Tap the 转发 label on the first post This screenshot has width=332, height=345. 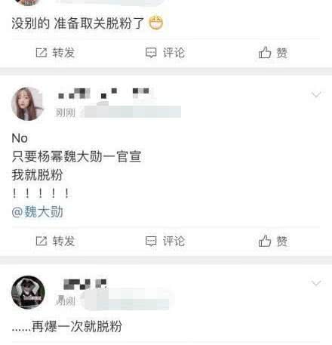point(63,53)
